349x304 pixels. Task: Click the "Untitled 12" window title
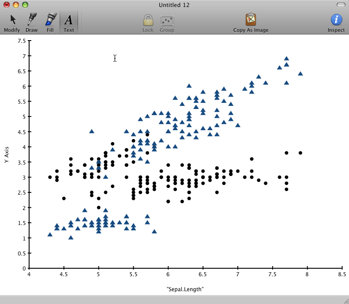(x=174, y=5)
